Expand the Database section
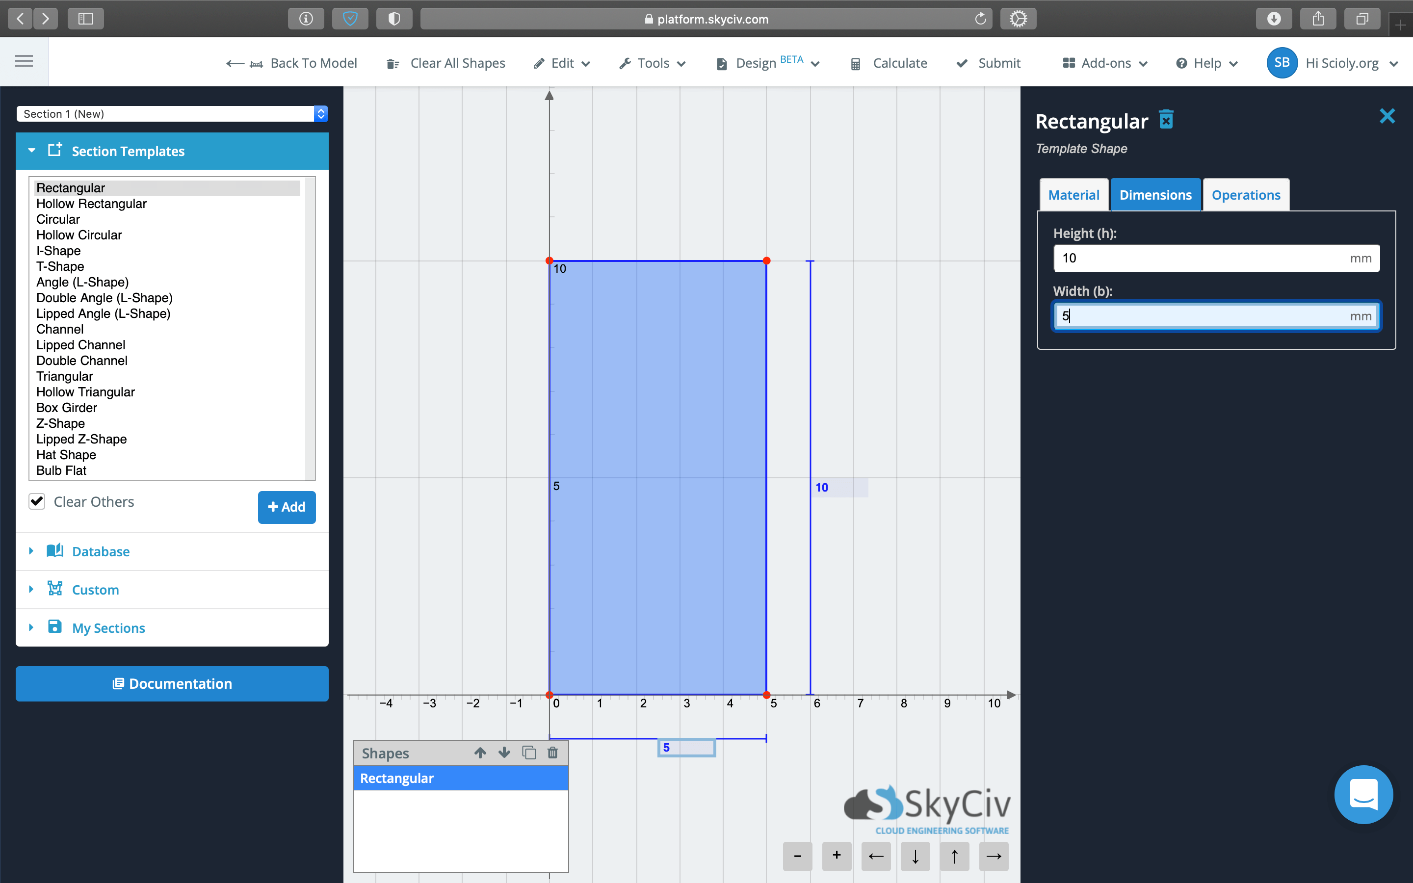This screenshot has width=1413, height=883. click(x=102, y=551)
